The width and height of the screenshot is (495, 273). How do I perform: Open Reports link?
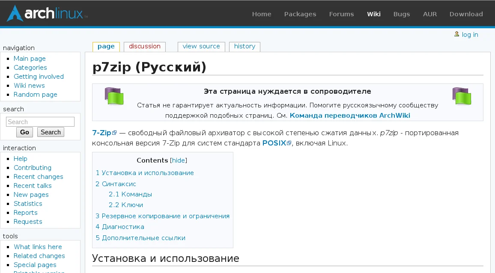tap(26, 213)
